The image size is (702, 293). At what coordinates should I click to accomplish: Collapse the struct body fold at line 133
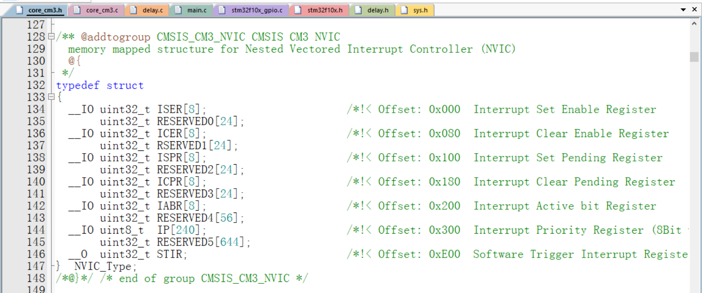click(x=52, y=97)
